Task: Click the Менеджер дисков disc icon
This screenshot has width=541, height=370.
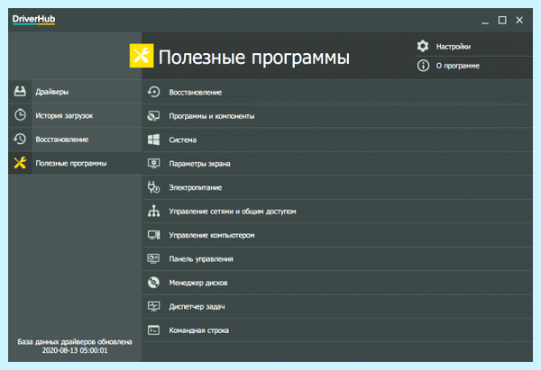Action: pos(153,283)
